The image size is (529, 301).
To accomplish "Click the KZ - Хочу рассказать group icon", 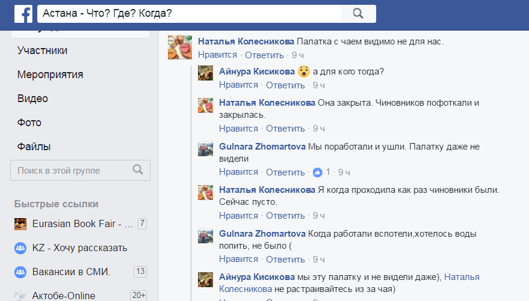I will click(x=20, y=248).
